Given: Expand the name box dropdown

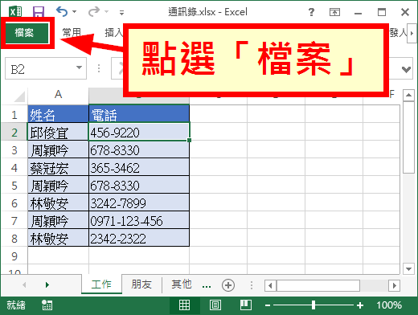Looking at the screenshot, I should (x=79, y=67).
